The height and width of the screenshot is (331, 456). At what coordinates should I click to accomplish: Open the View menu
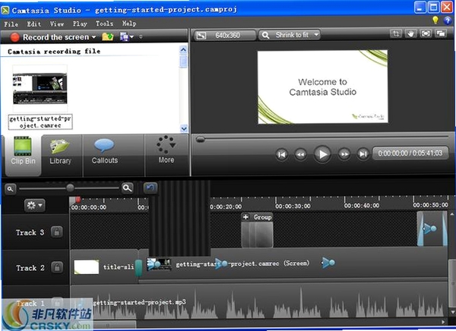tap(57, 24)
